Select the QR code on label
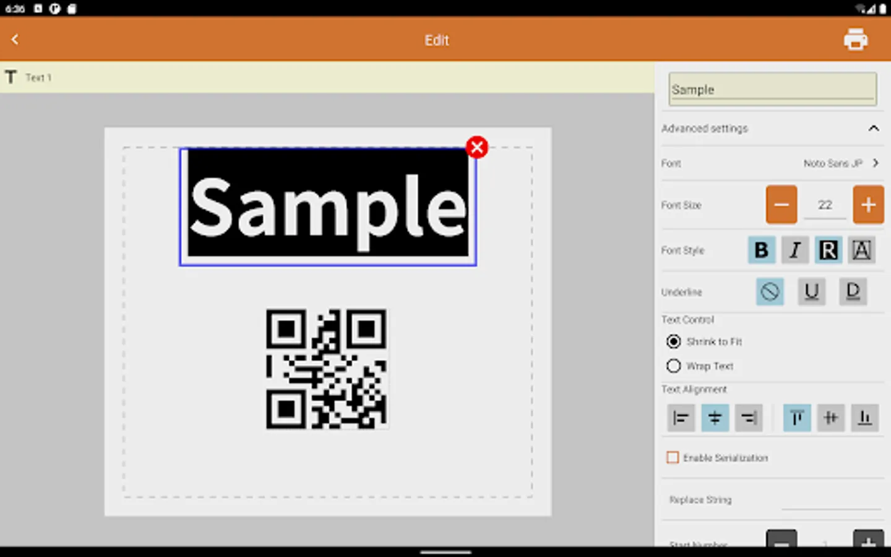 point(327,369)
